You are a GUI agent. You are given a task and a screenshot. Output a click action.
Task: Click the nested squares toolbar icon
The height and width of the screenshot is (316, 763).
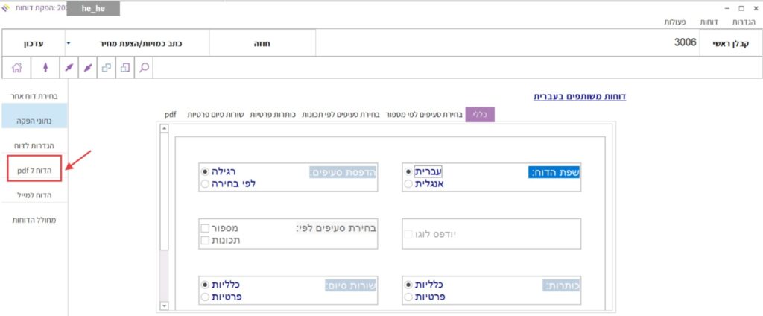[125, 67]
